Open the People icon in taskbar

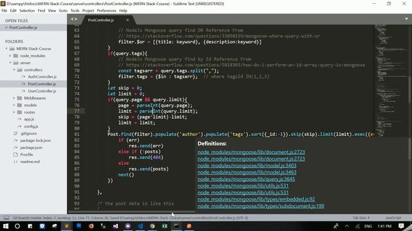[336, 226]
